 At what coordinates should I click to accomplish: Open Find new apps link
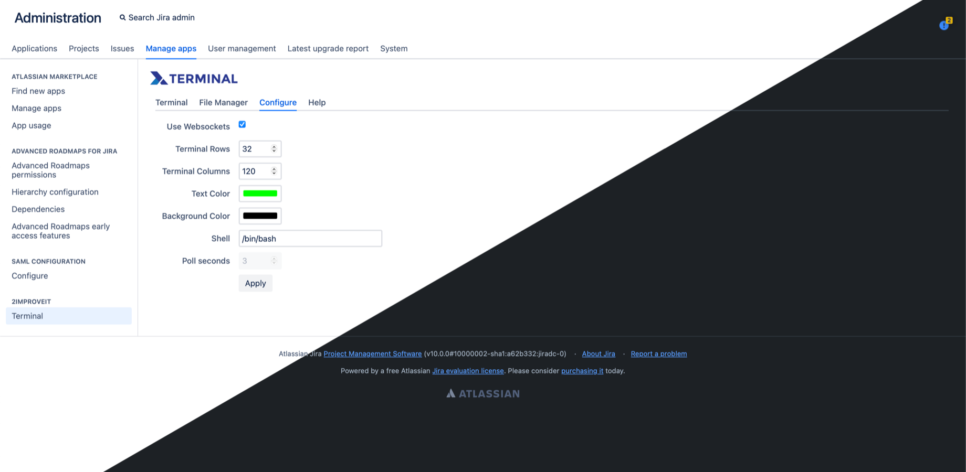(x=38, y=91)
